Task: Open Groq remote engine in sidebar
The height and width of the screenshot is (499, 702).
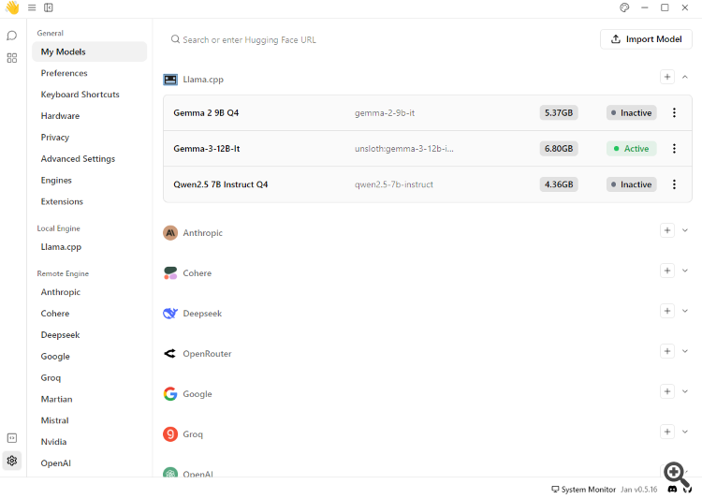Action: pos(51,378)
